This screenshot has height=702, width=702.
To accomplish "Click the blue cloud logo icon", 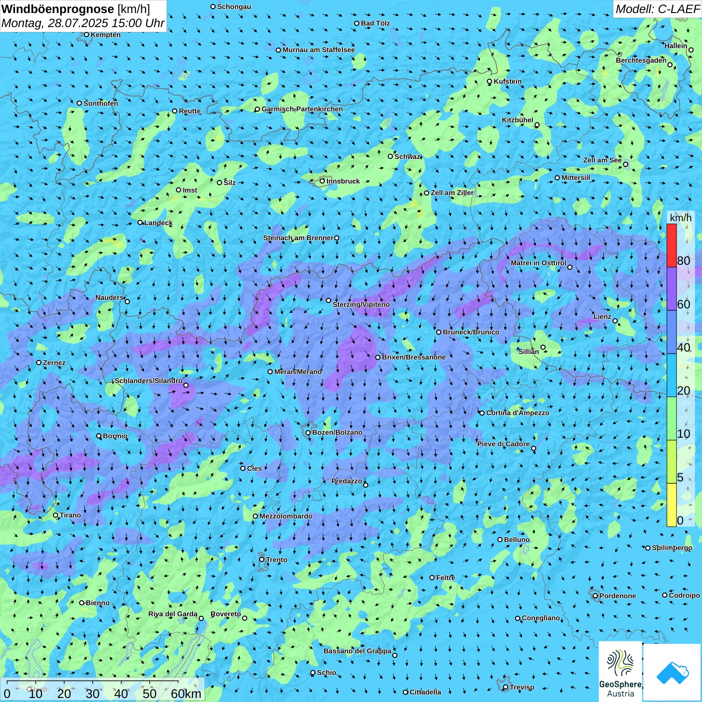I will [672, 672].
